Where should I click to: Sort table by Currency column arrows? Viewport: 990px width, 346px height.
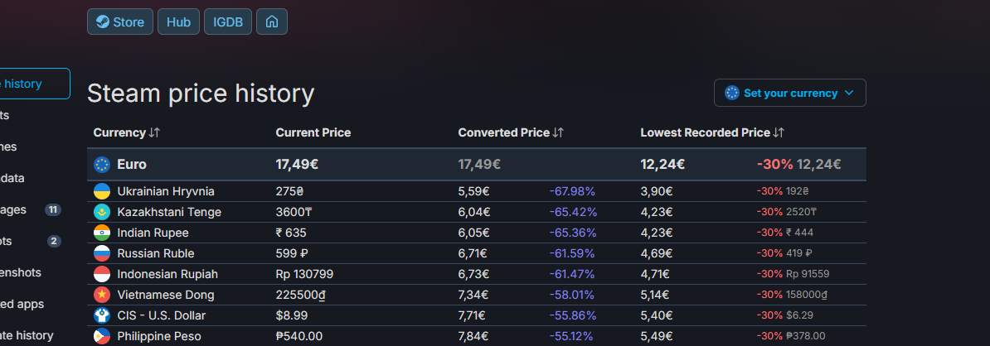[x=154, y=132]
